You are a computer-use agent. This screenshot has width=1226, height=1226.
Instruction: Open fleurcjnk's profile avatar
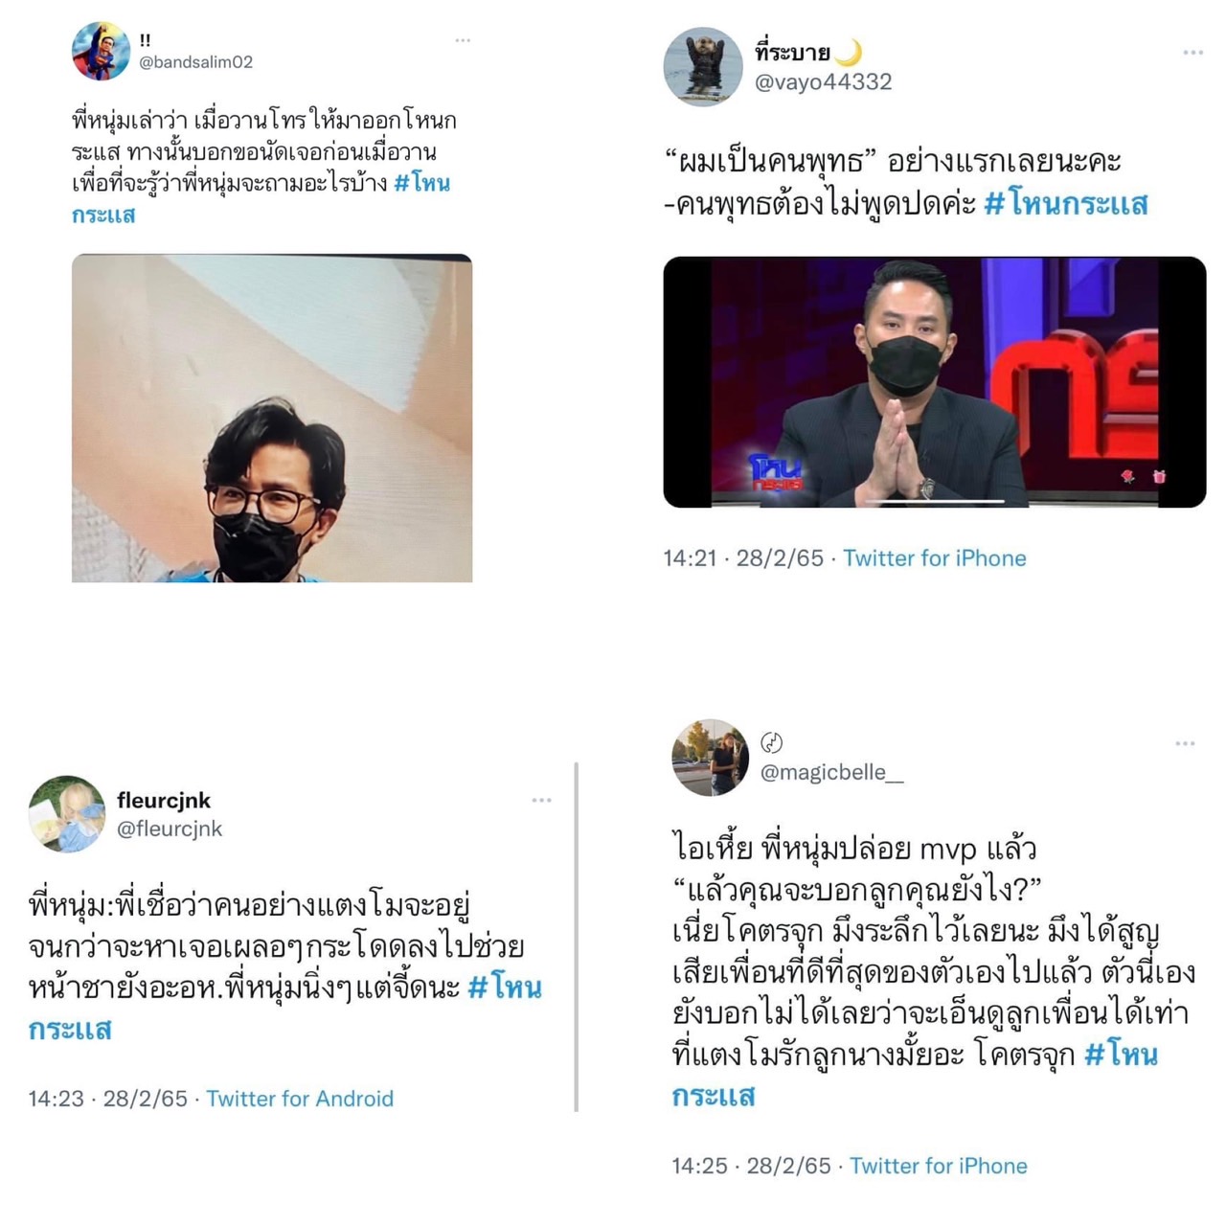[x=66, y=814]
